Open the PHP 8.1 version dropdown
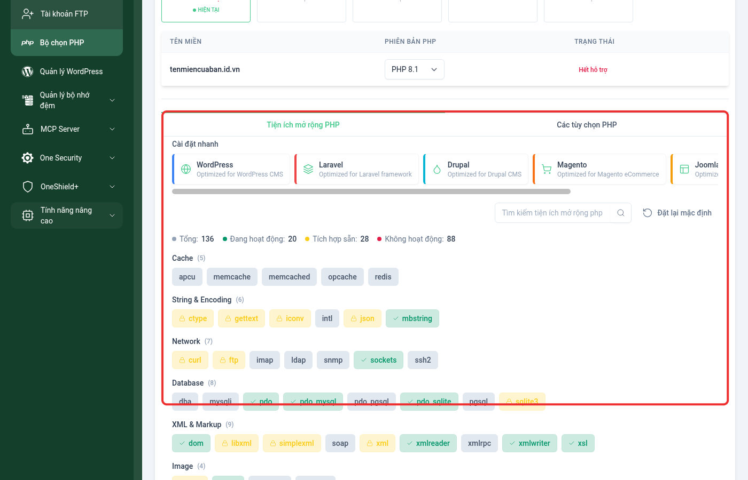This screenshot has height=480, width=748. [x=415, y=69]
